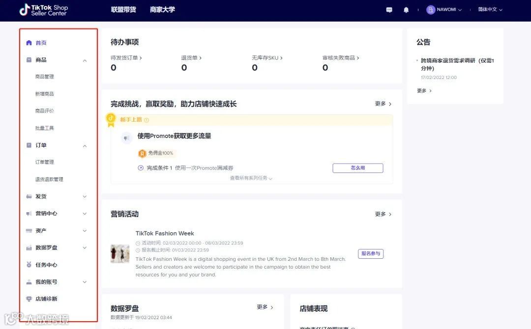Image resolution: width=531 pixels, height=329 pixels.
Task: Click the 数据罗盘 bar chart icon
Action: (x=29, y=248)
